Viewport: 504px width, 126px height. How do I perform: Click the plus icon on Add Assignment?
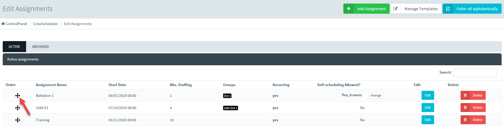coord(349,9)
